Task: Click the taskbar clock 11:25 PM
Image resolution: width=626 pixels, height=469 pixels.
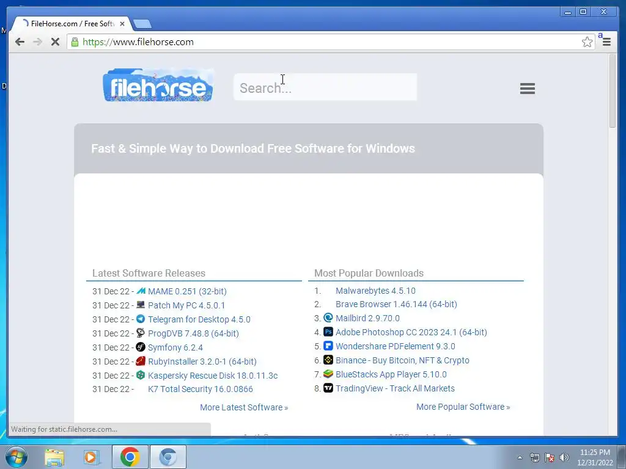Action: (595, 453)
